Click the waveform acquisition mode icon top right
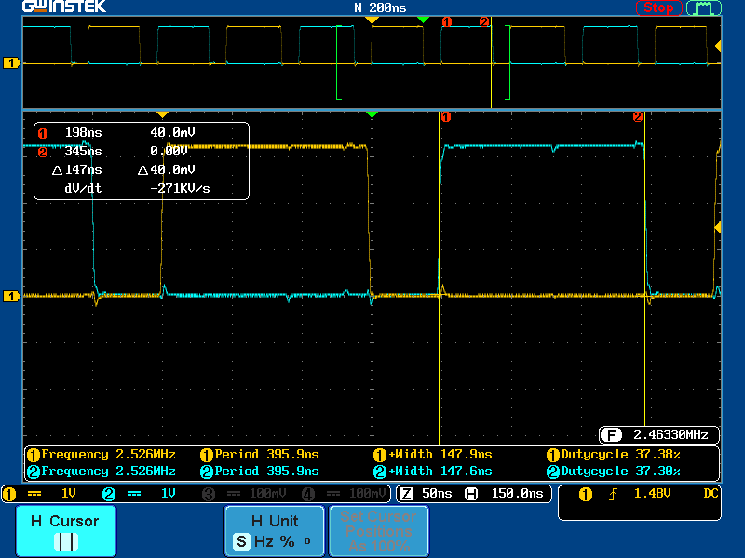745x558 pixels. (x=704, y=7)
